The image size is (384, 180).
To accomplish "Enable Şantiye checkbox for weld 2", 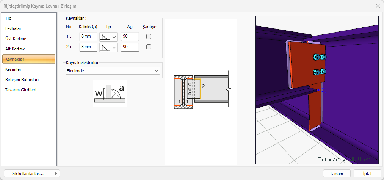I will 149,47.
